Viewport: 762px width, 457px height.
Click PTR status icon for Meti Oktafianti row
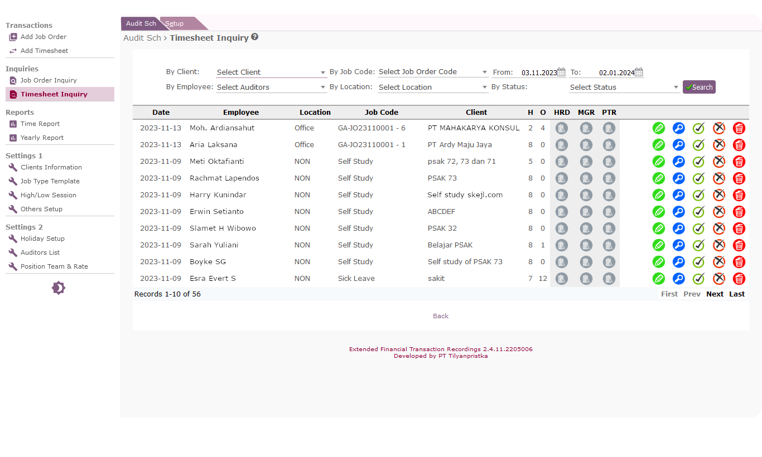609,162
